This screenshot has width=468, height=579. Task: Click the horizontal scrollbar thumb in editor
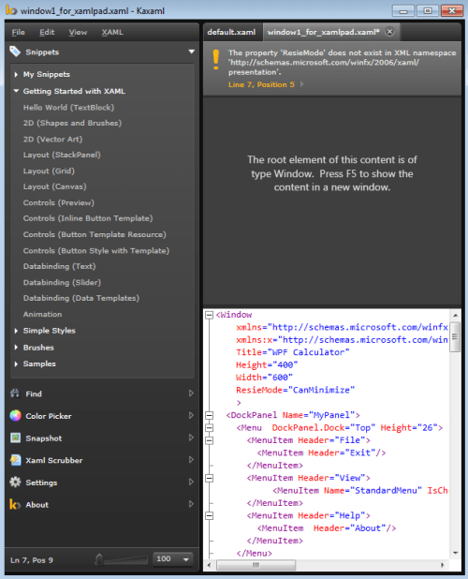pyautogui.click(x=256, y=565)
